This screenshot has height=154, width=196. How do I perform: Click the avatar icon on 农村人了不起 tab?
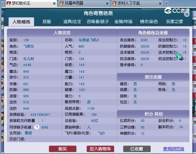[x=114, y=3]
